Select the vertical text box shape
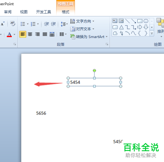The image size is (164, 162). point(121,21)
